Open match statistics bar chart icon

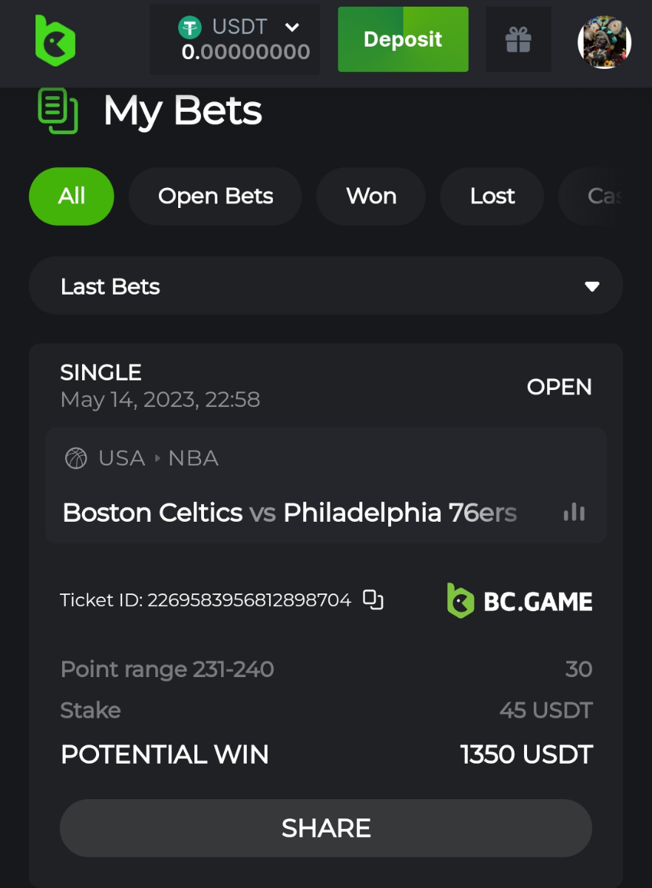pyautogui.click(x=574, y=512)
